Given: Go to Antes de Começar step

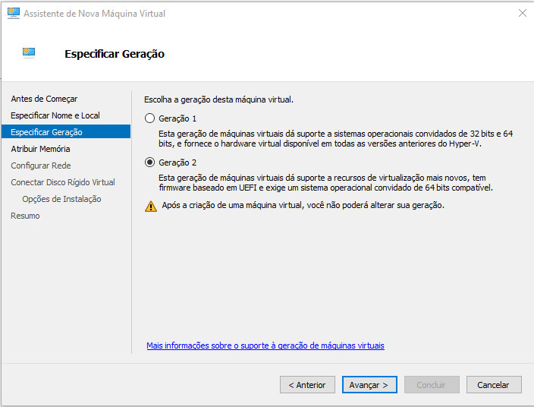Looking at the screenshot, I should 44,99.
